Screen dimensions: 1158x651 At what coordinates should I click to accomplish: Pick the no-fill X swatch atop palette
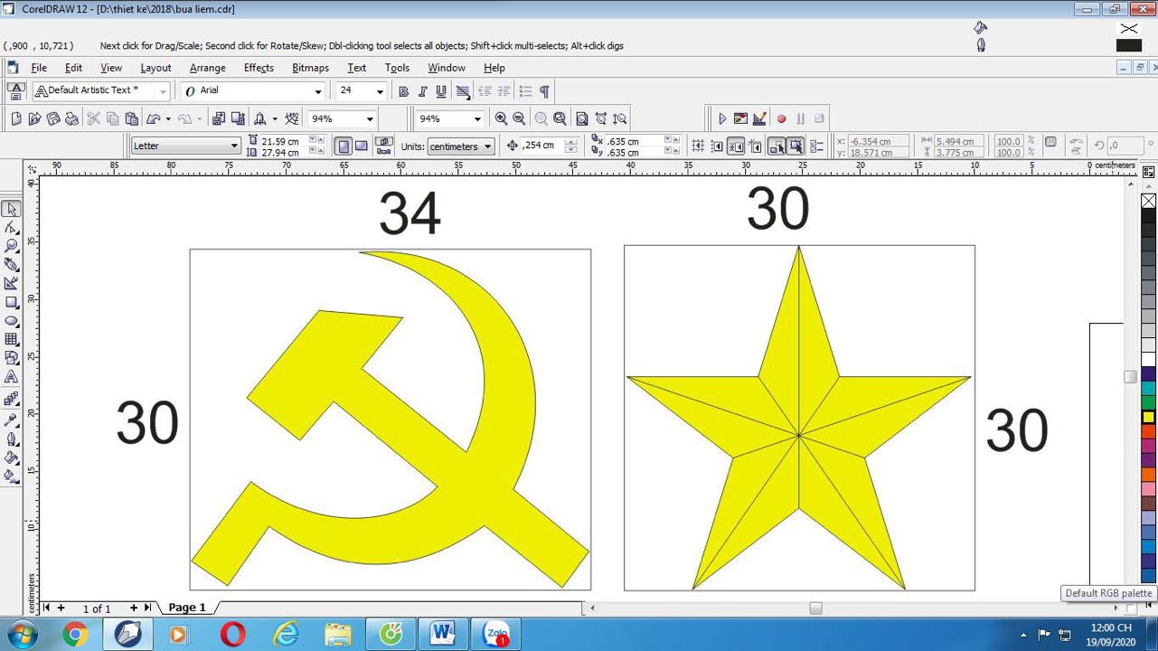[1148, 201]
